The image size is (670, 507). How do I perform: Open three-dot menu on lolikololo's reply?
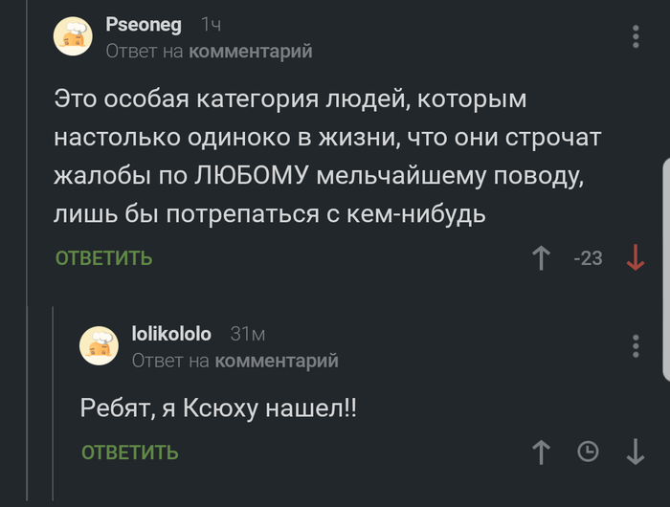[636, 346]
